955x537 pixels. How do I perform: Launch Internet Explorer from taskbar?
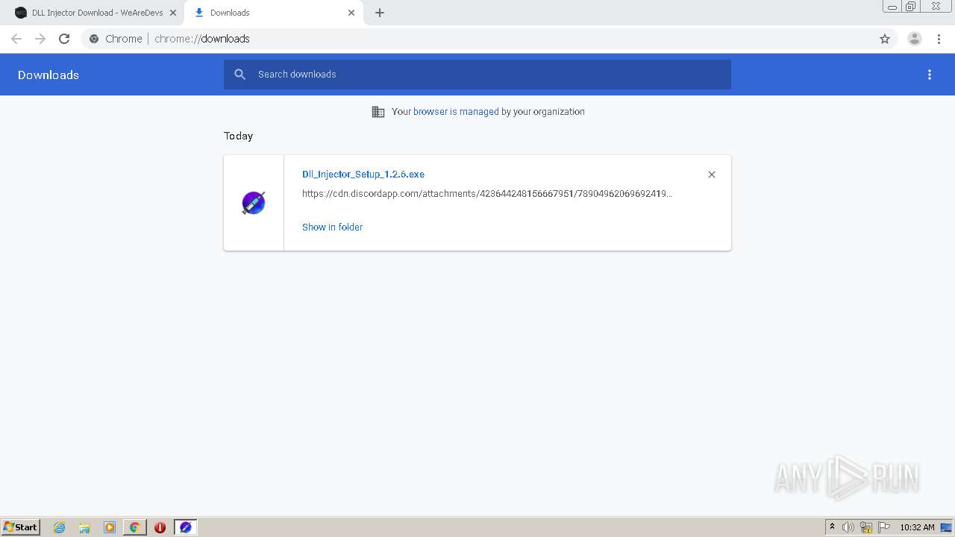pos(60,527)
